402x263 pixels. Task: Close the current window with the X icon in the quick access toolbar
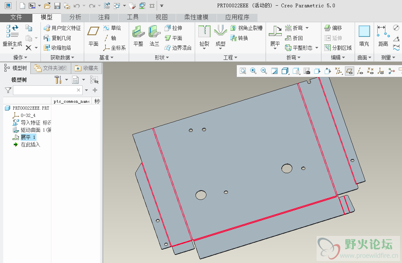click(152, 6)
